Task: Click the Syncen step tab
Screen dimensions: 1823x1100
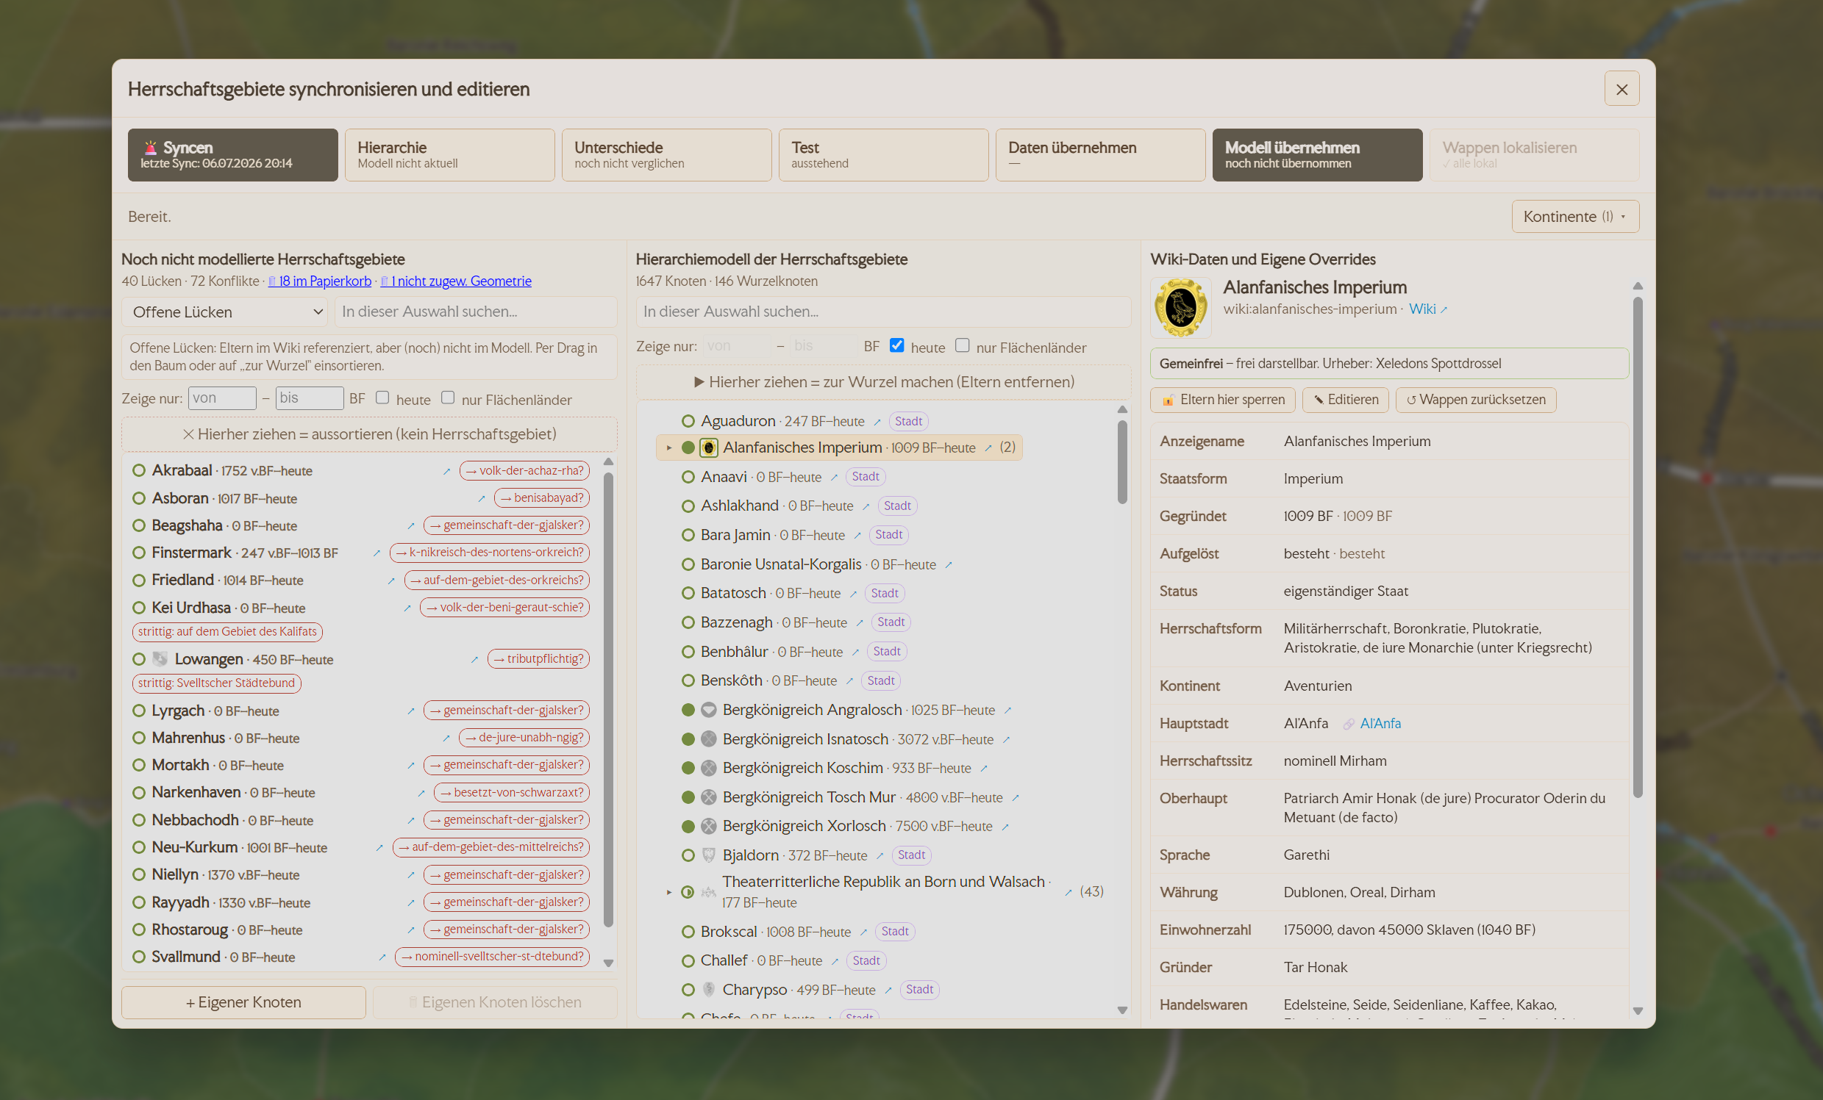Action: click(232, 155)
